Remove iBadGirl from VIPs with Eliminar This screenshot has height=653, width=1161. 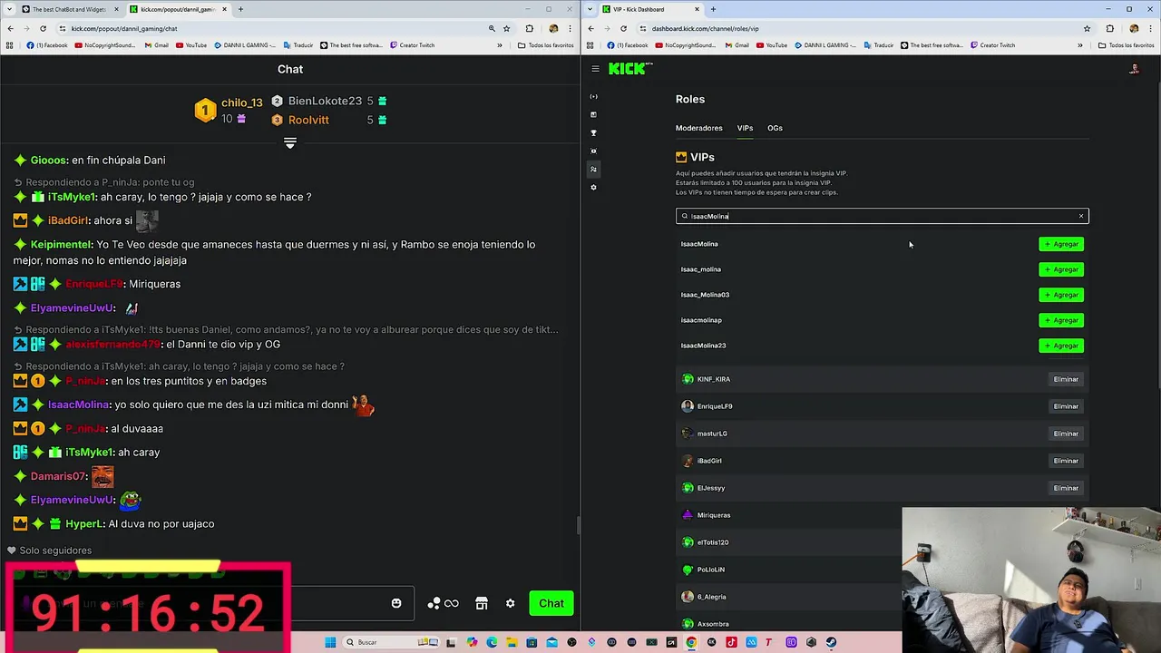[x=1065, y=461]
